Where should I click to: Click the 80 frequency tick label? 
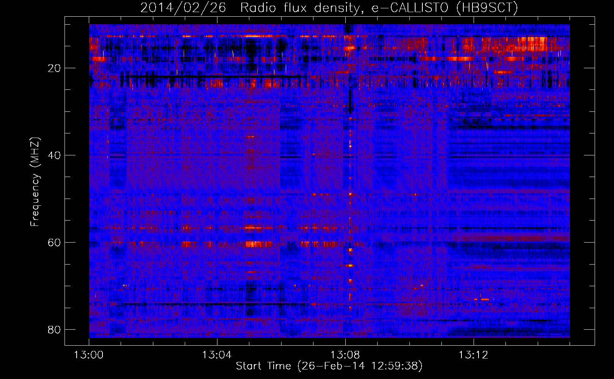54,330
